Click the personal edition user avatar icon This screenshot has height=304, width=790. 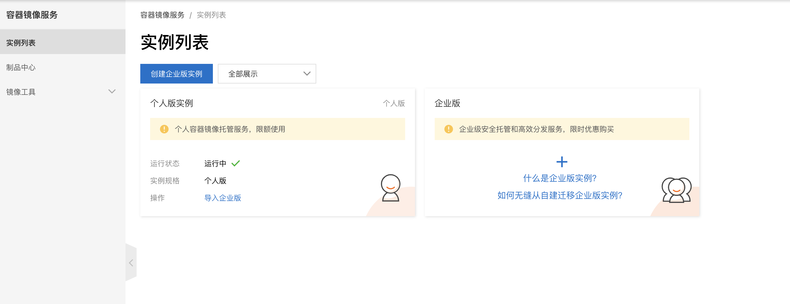tap(390, 188)
